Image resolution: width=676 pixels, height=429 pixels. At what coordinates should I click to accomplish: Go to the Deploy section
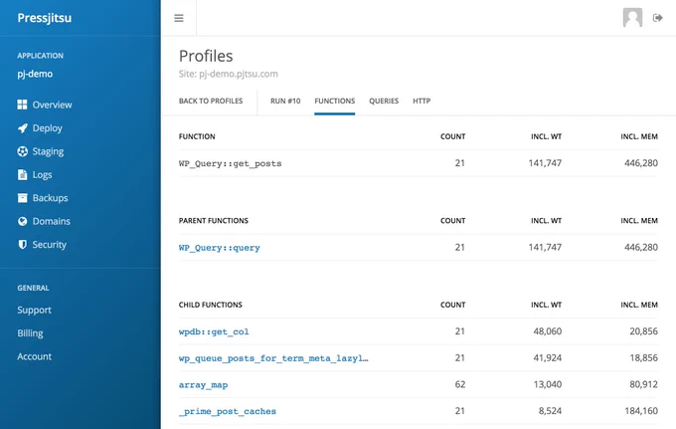pos(48,128)
